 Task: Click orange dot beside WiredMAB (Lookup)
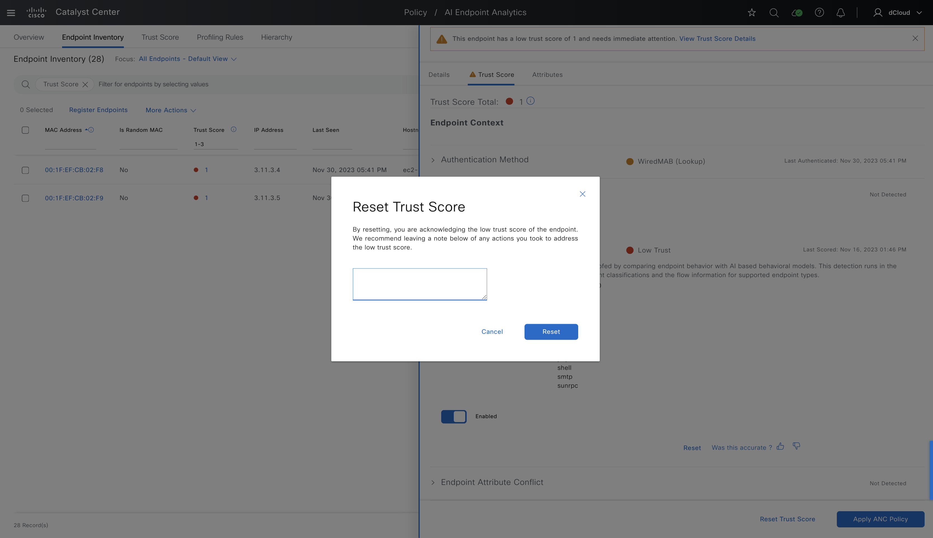pos(630,161)
